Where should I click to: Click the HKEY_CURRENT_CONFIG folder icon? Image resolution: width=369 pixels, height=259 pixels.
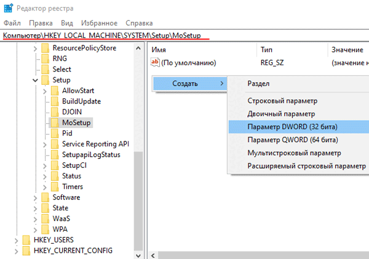(26, 250)
